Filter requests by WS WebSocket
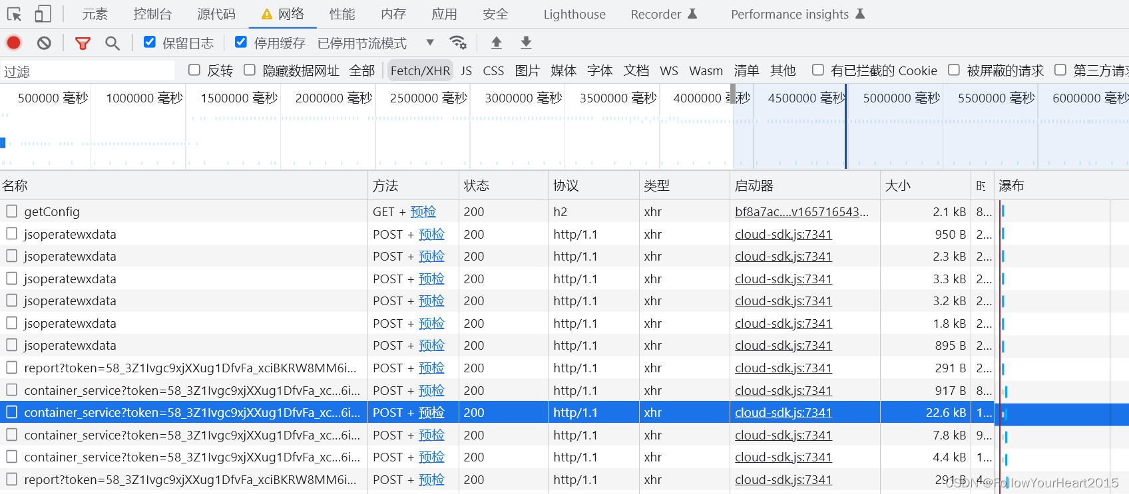 669,70
